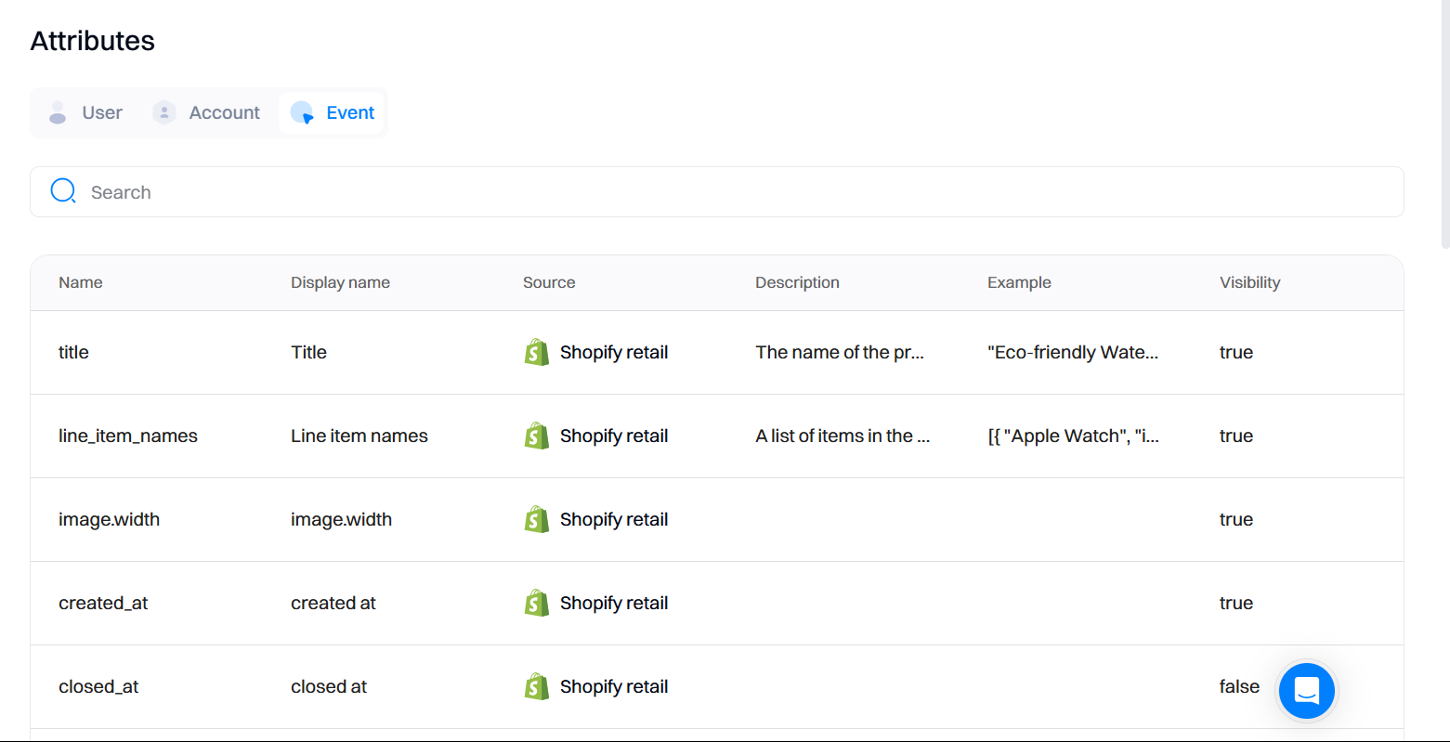Image resolution: width=1450 pixels, height=742 pixels.
Task: Select the Event tab
Action: click(x=332, y=112)
